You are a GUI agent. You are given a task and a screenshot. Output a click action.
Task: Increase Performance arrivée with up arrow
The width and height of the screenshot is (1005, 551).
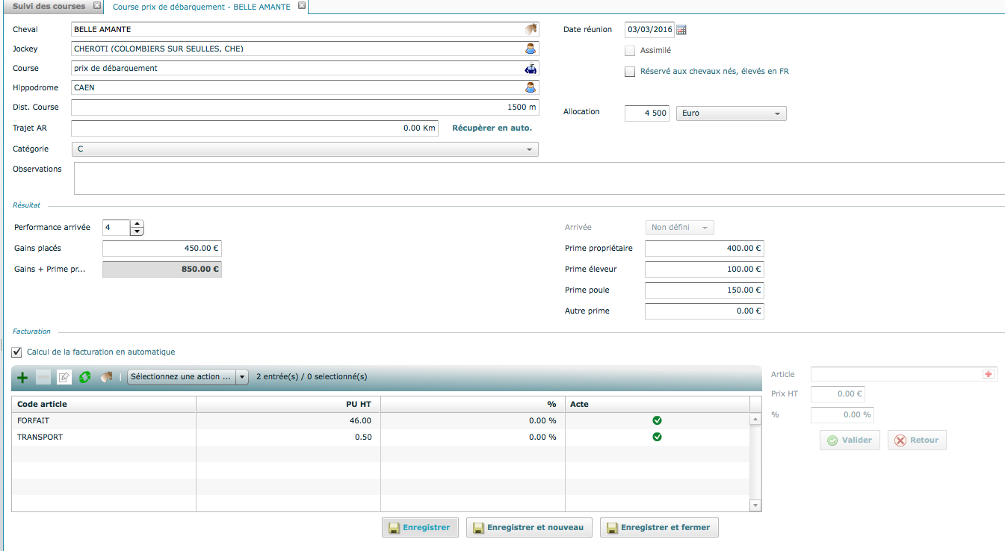point(137,223)
